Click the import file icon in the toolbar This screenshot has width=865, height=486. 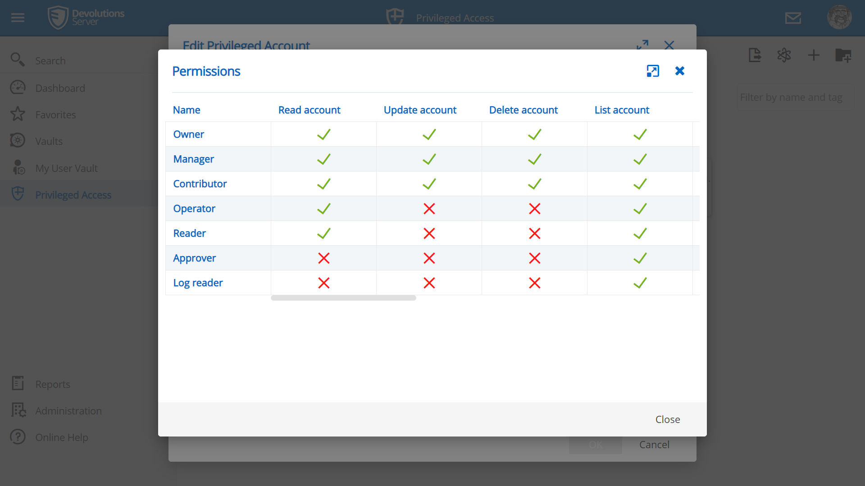pos(755,55)
